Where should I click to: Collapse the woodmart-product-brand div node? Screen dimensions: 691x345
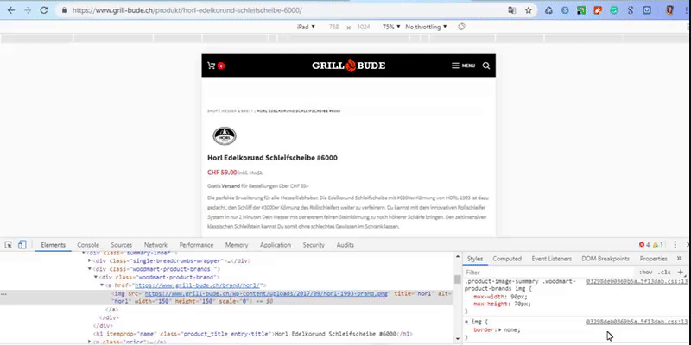tap(96, 277)
